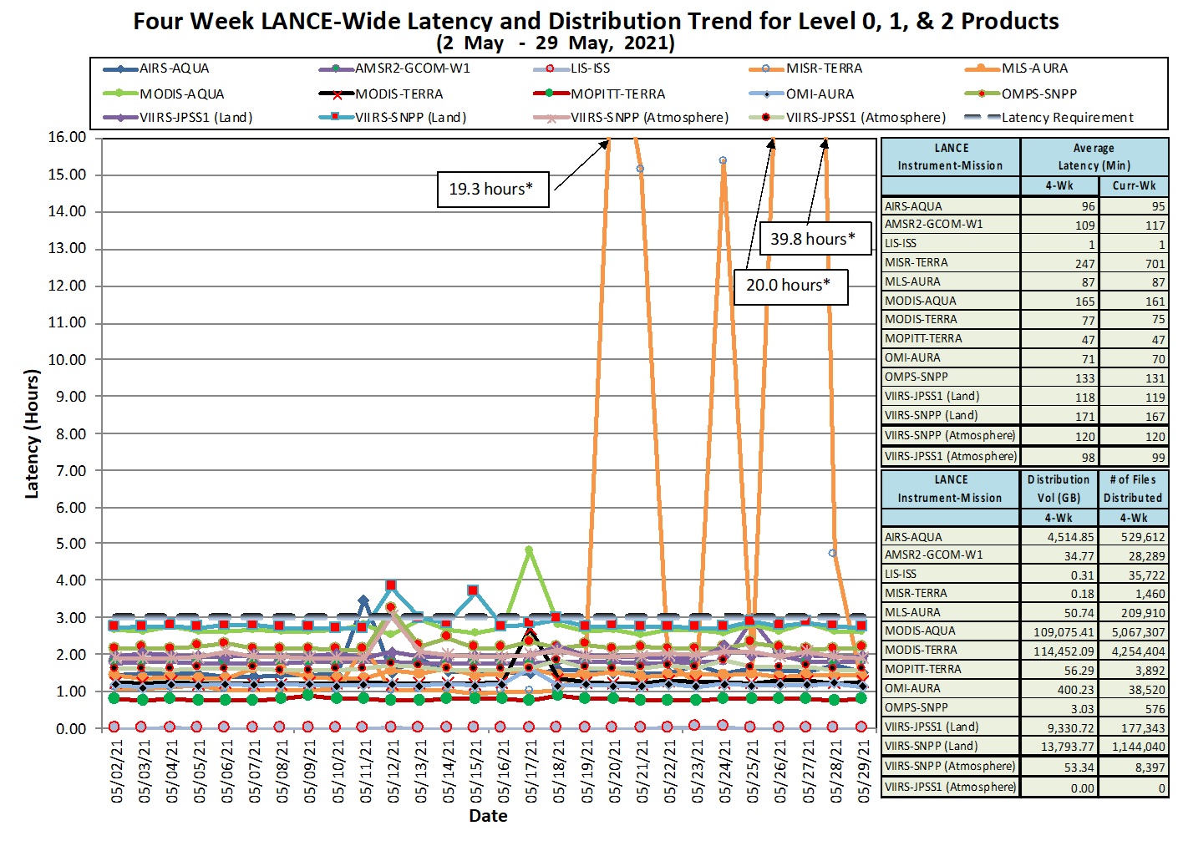Click VIIRS-JPSS1 (Land) volume value 9,330.72
Image resolution: width=1183 pixels, height=846 pixels.
click(1070, 728)
